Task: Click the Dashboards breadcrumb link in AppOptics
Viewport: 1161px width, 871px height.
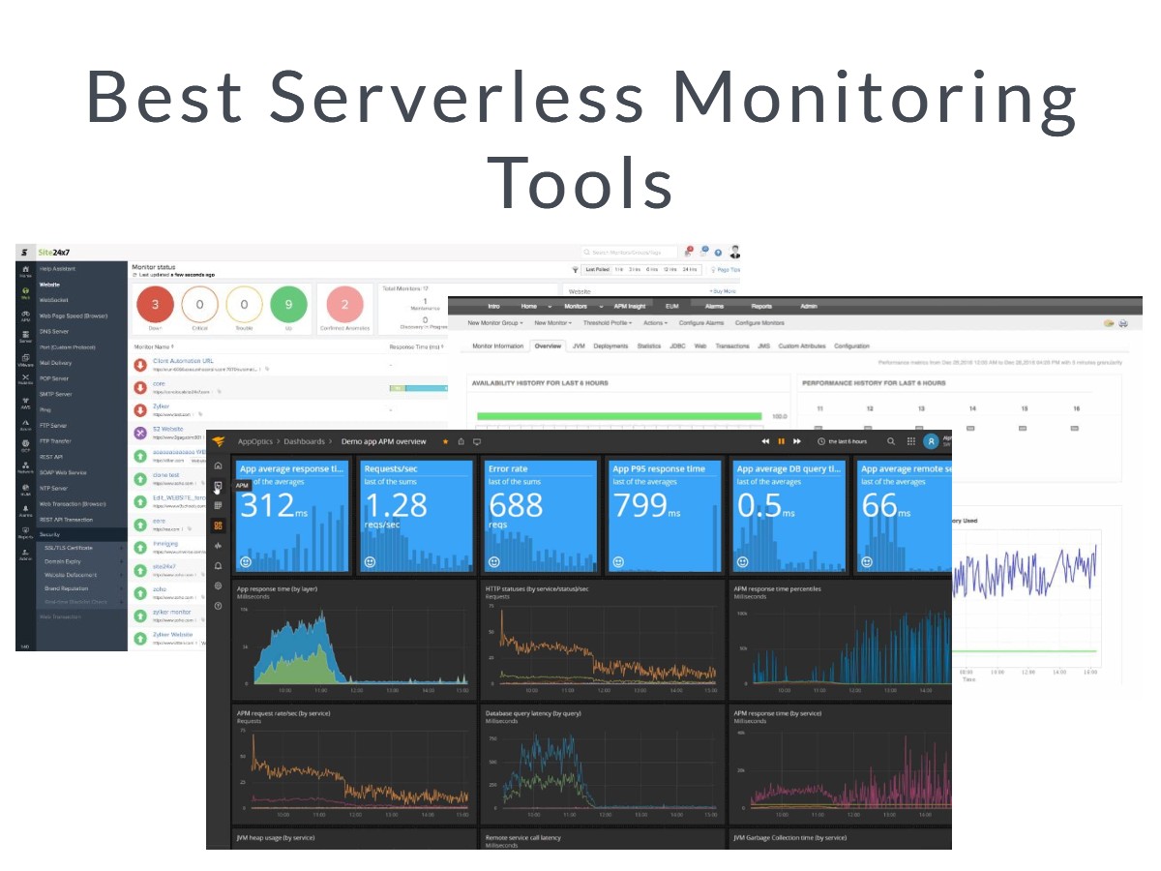Action: 304,442
